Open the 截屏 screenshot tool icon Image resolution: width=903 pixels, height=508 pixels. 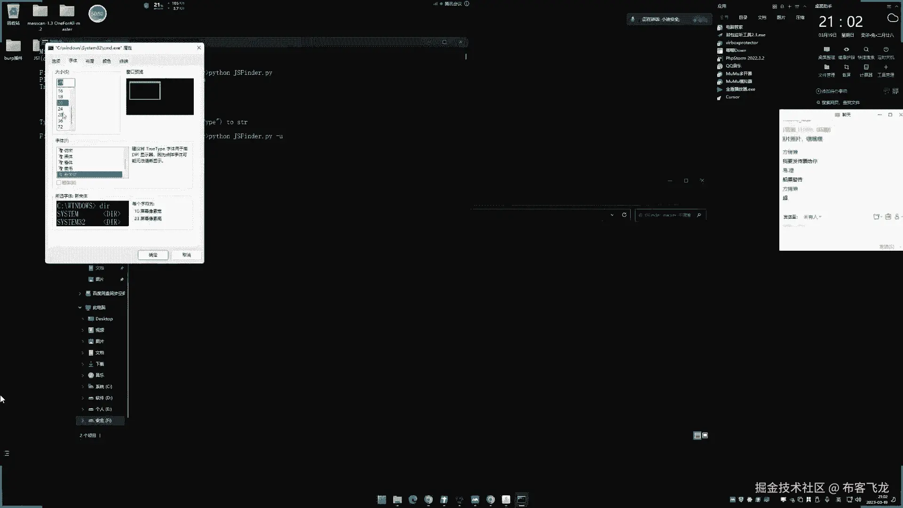pyautogui.click(x=846, y=68)
